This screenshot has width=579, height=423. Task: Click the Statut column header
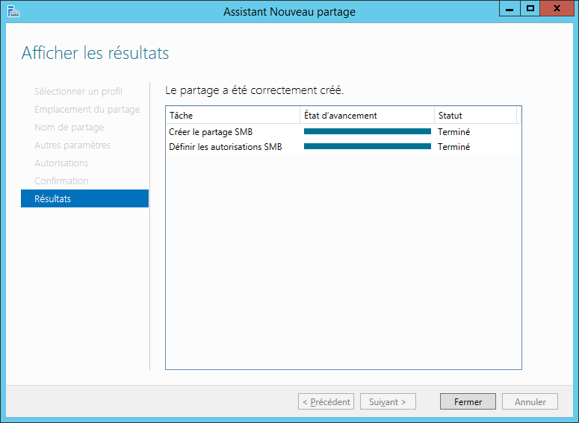click(476, 116)
